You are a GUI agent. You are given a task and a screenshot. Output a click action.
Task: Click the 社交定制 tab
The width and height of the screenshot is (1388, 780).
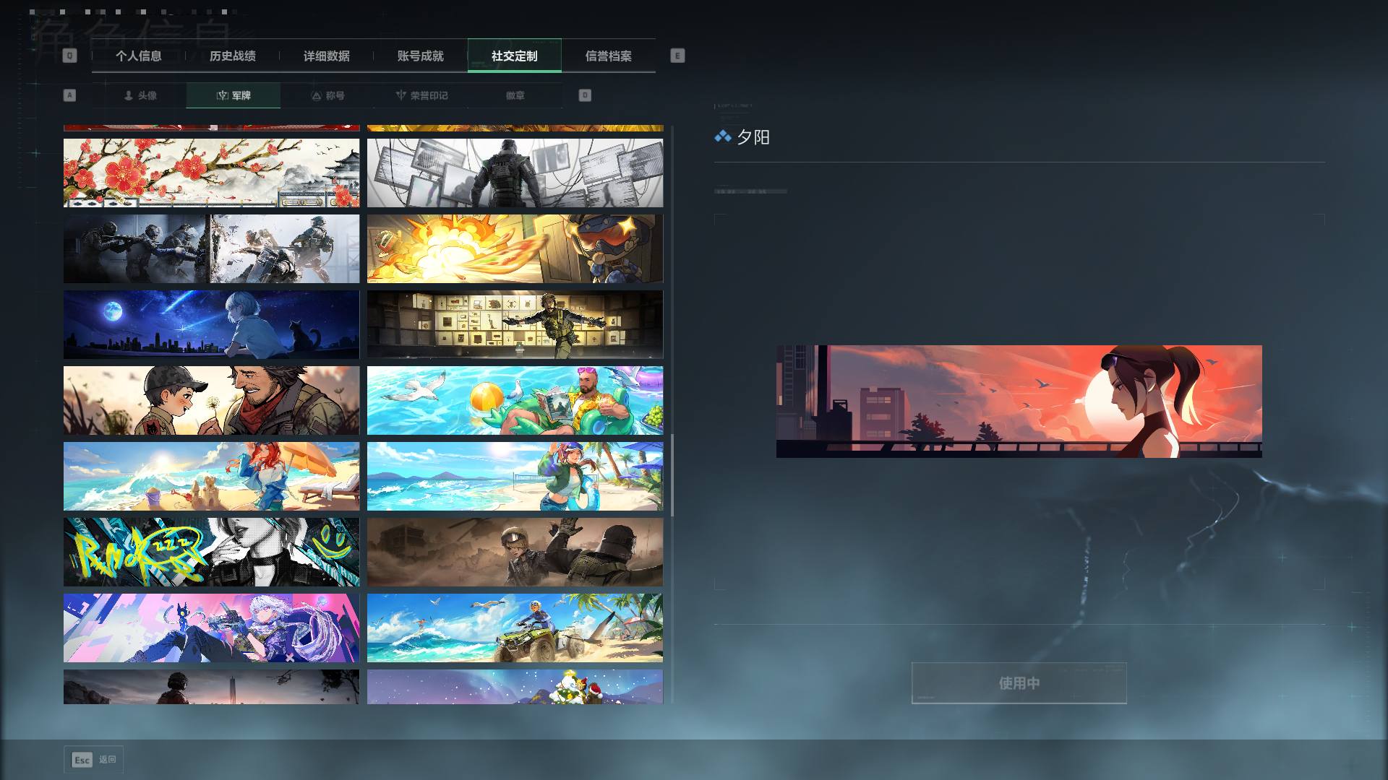tap(515, 56)
